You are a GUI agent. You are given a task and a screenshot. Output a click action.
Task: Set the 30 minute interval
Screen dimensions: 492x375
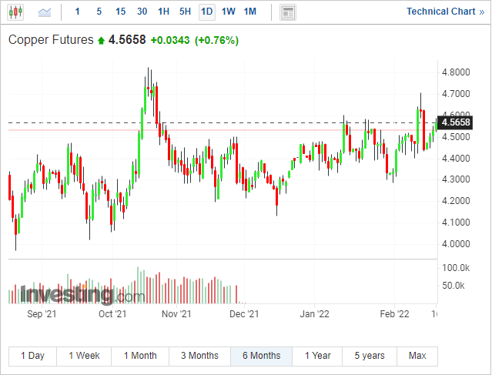142,12
